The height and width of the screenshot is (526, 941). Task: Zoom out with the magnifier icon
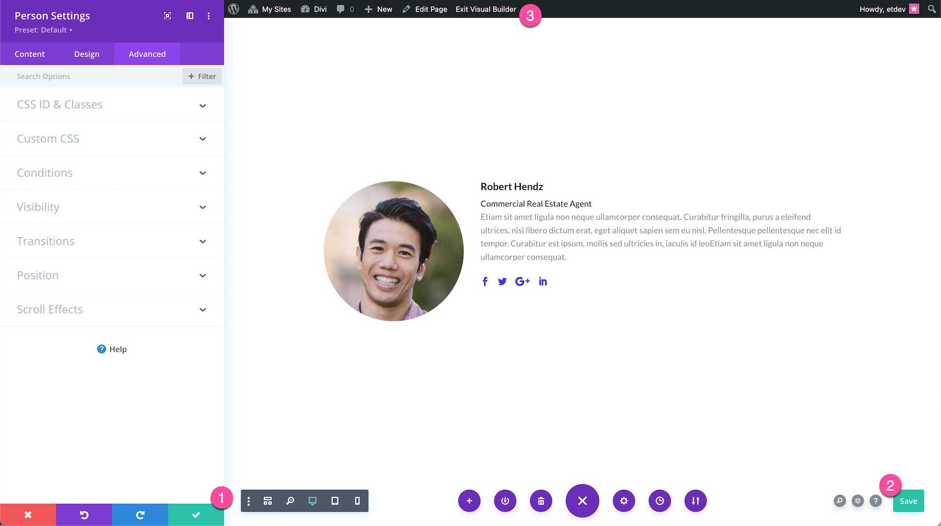point(290,500)
